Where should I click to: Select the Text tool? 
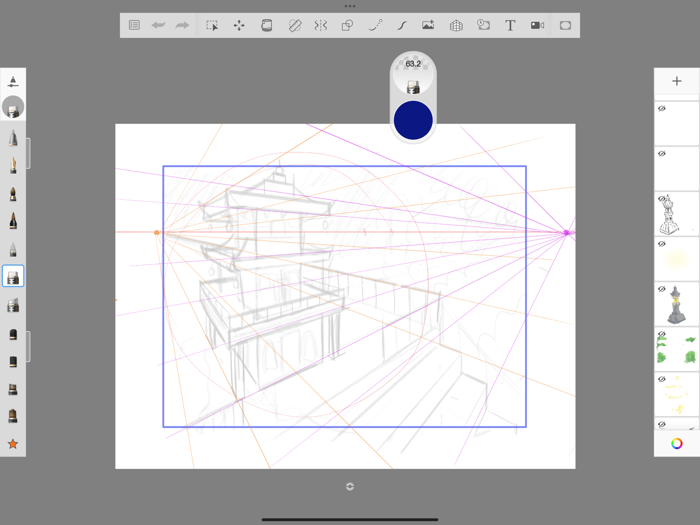pos(510,25)
